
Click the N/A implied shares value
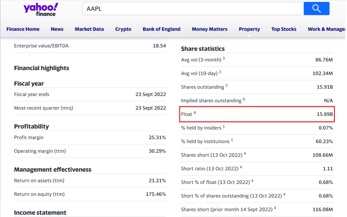(328, 101)
